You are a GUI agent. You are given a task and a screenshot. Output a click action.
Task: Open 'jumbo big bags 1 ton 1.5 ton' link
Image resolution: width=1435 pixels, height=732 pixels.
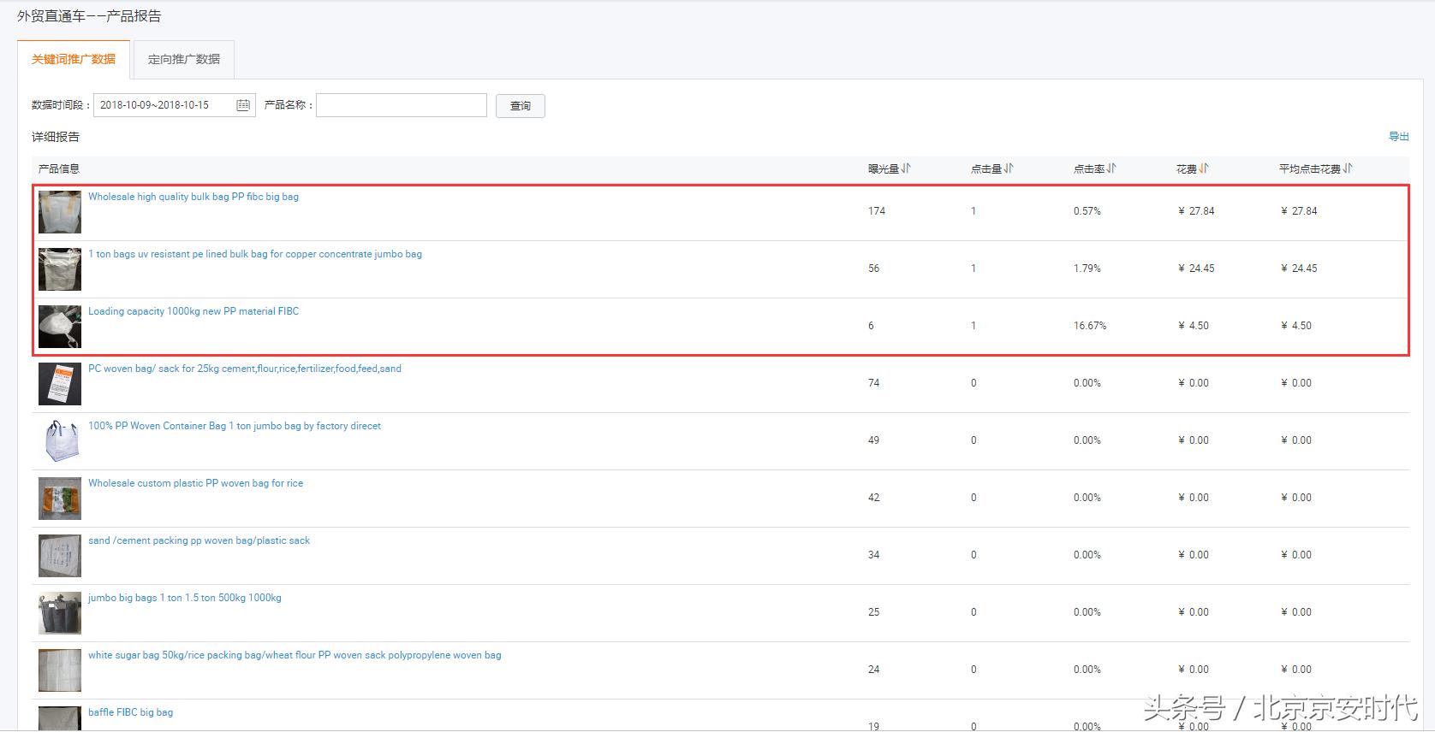click(x=185, y=598)
